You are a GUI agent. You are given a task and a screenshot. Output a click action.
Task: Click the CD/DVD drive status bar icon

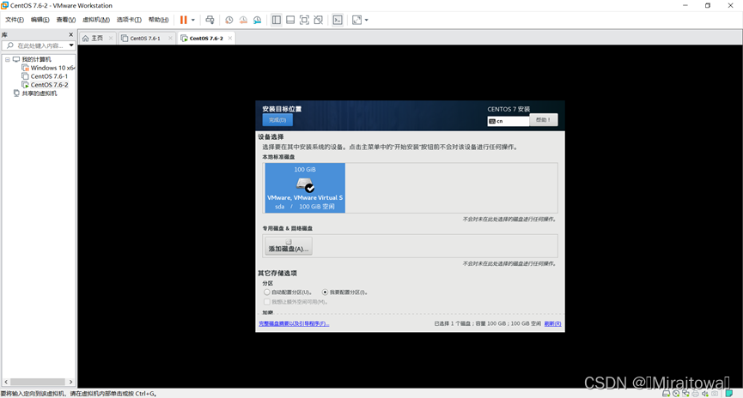(676, 394)
